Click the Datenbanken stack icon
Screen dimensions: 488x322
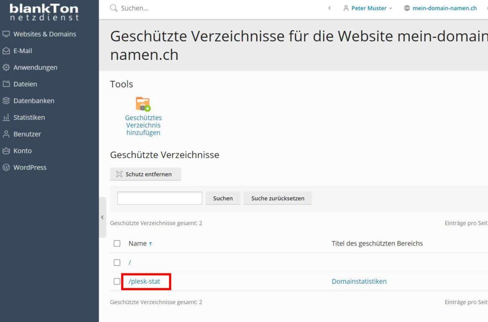click(6, 101)
